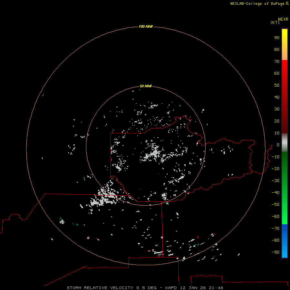Click the KT units label above scale
Screen dimensions: 290x290
pyautogui.click(x=275, y=22)
